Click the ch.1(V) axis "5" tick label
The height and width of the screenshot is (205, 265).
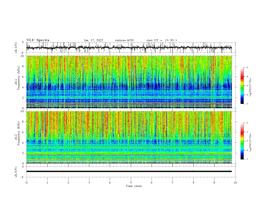click(23, 42)
